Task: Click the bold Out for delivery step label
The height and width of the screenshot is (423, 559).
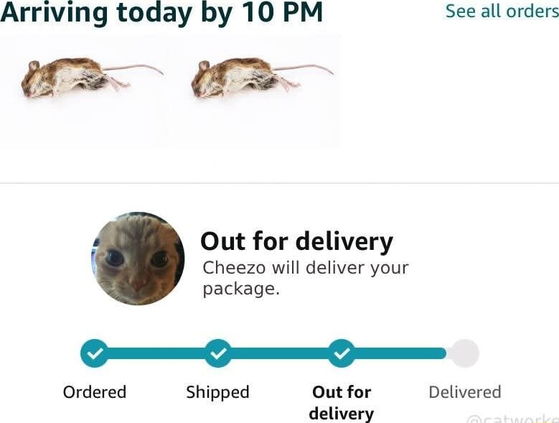Action: [x=342, y=403]
